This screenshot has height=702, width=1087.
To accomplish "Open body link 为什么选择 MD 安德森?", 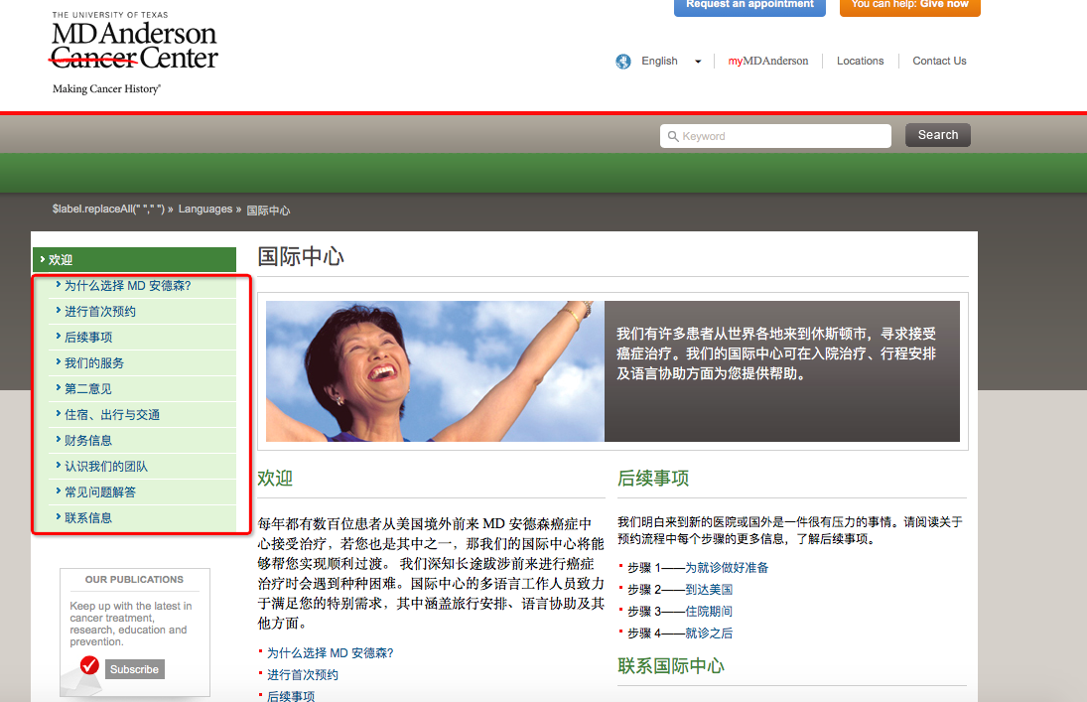I will click(330, 652).
